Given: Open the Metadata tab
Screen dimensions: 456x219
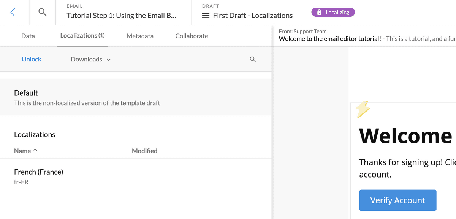Looking at the screenshot, I should tap(140, 36).
